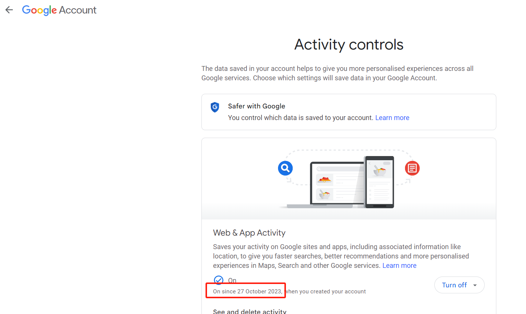Click the Web & App Activity heading

pos(249,233)
